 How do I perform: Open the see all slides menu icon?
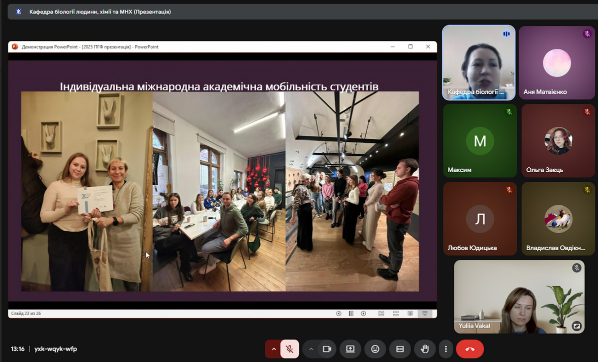(351, 314)
